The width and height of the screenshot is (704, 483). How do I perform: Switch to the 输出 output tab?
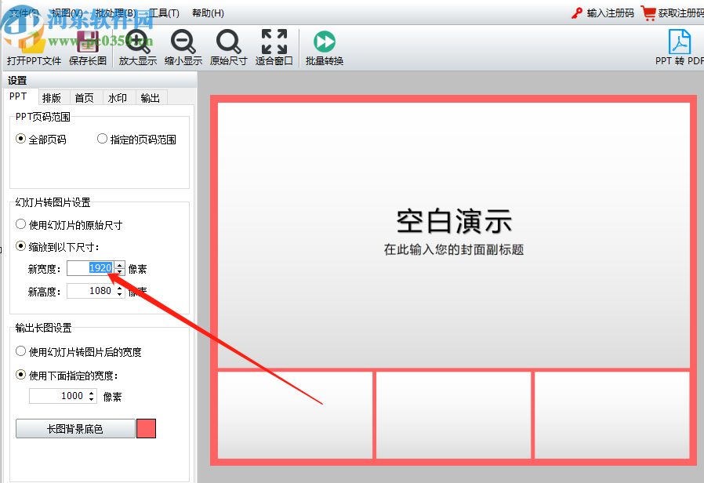(x=151, y=97)
